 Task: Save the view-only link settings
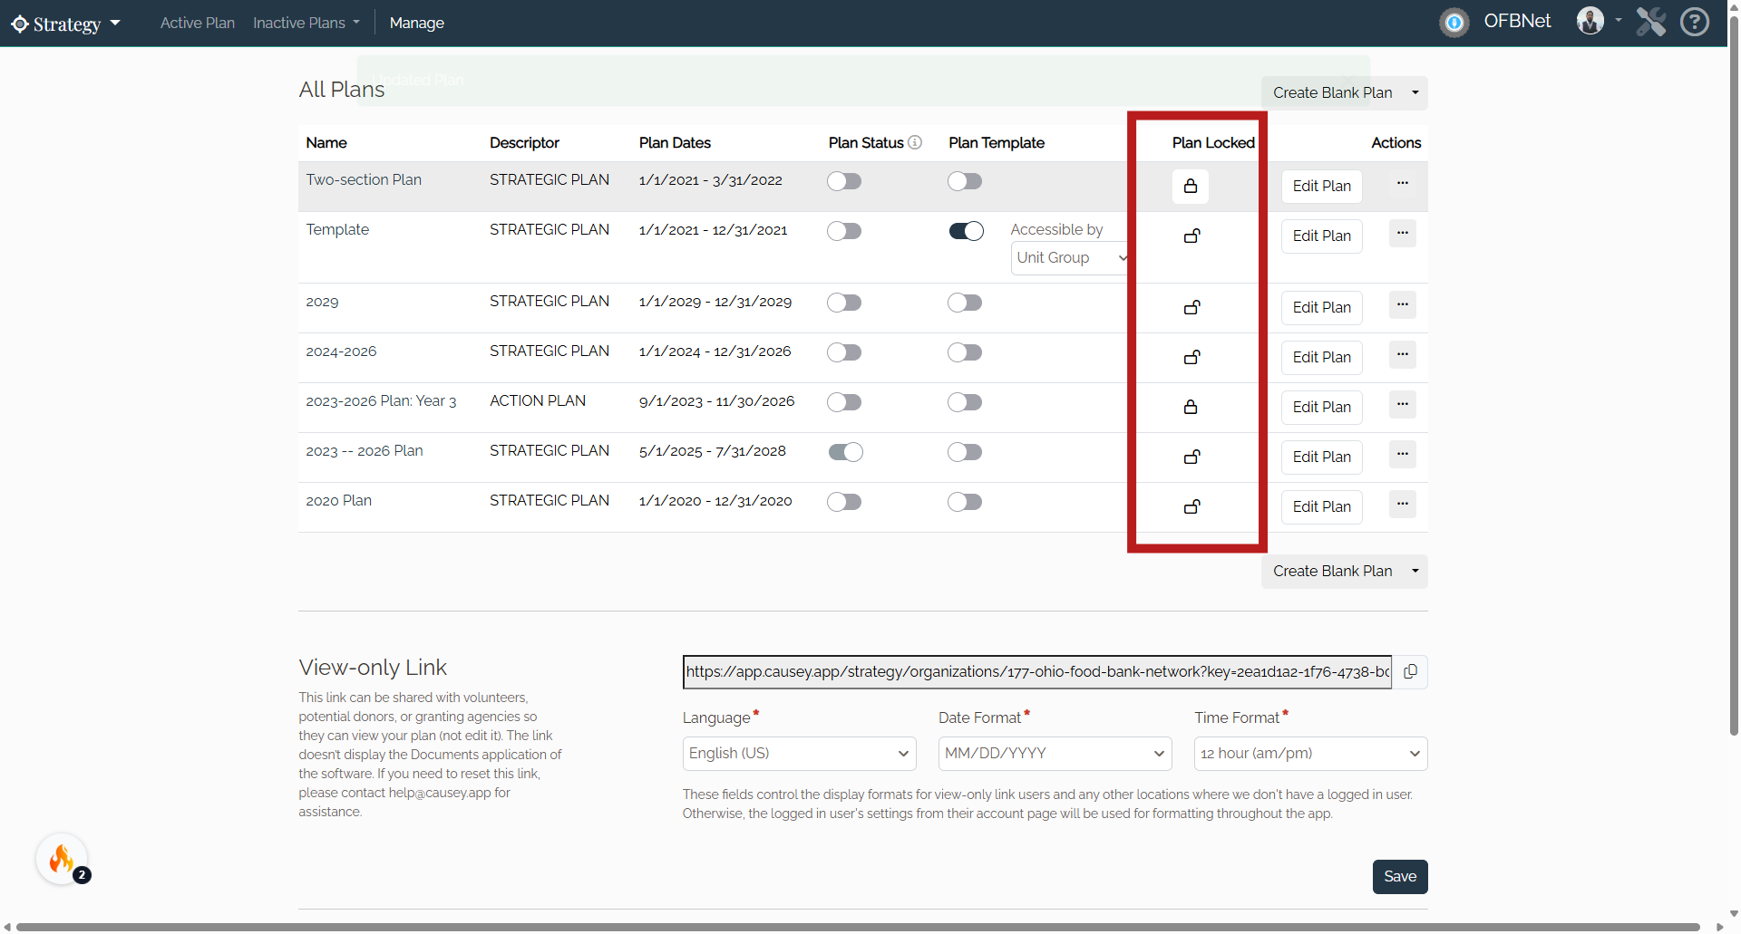coord(1400,877)
